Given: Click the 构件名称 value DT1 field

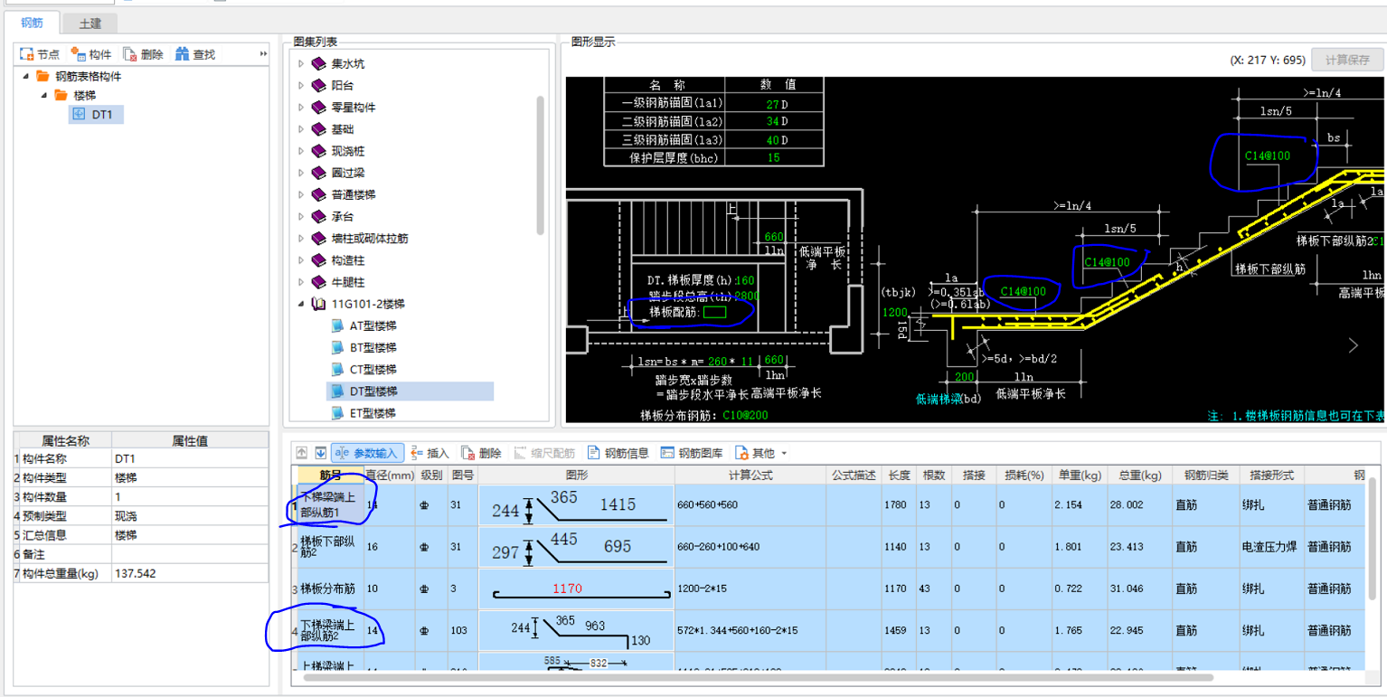Looking at the screenshot, I should [x=190, y=459].
